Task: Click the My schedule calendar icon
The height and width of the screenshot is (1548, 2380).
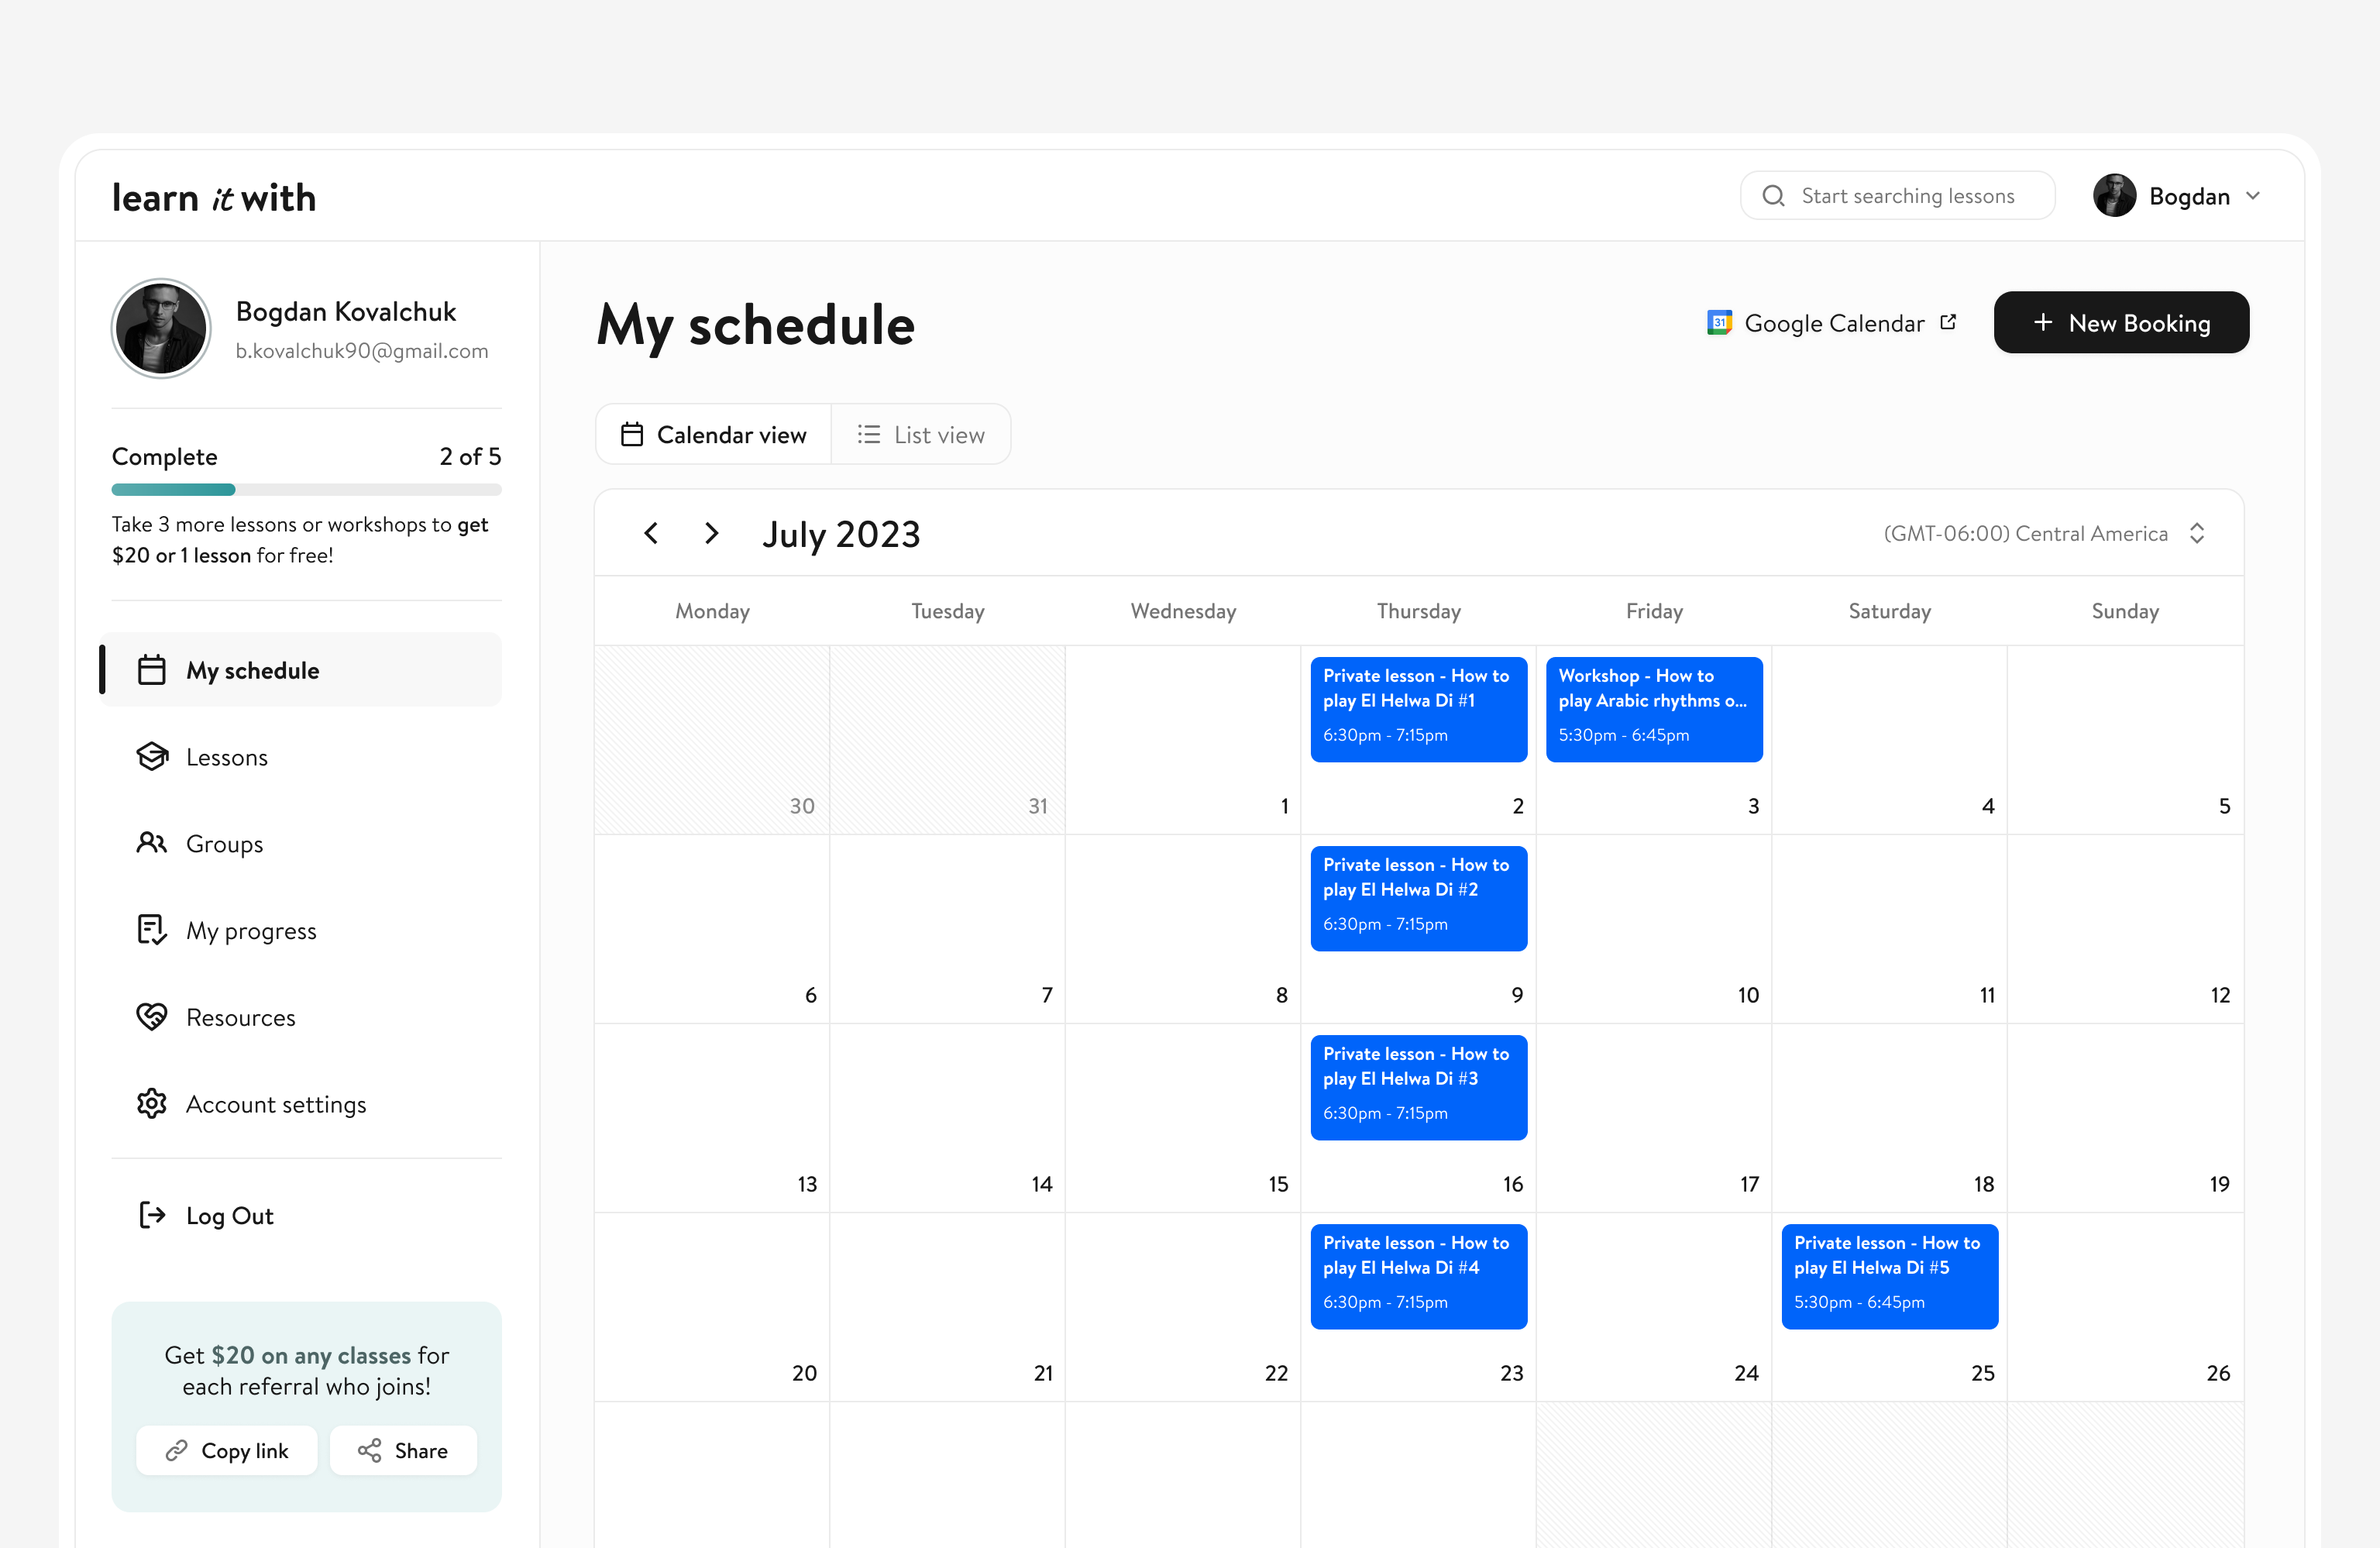Action: pos(151,670)
